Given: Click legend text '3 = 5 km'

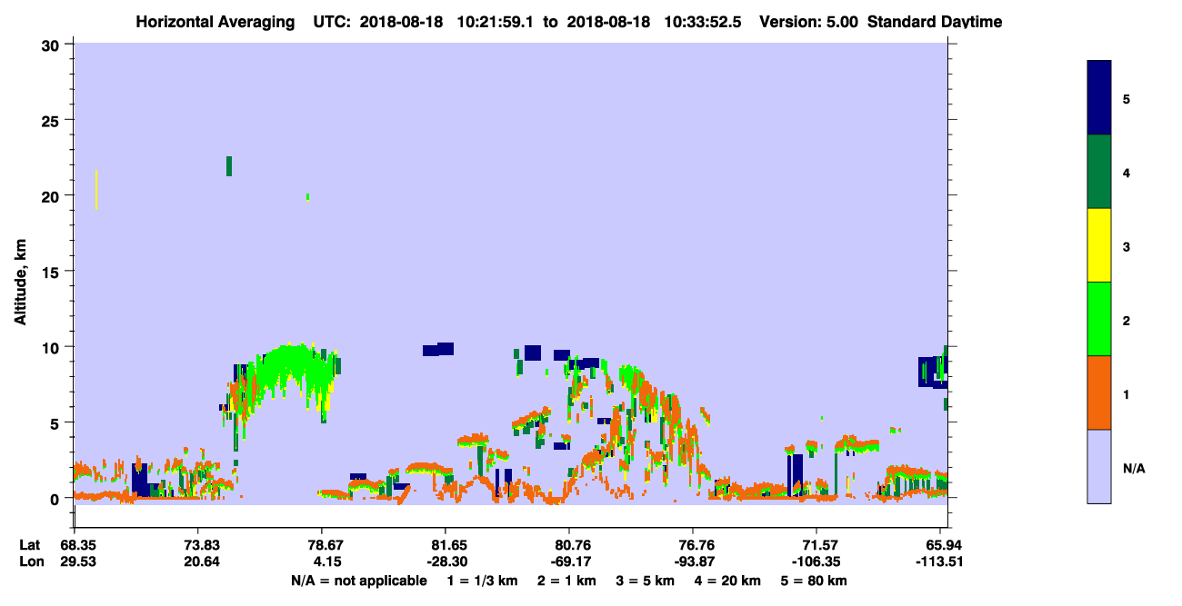Looking at the screenshot, I should tap(646, 581).
